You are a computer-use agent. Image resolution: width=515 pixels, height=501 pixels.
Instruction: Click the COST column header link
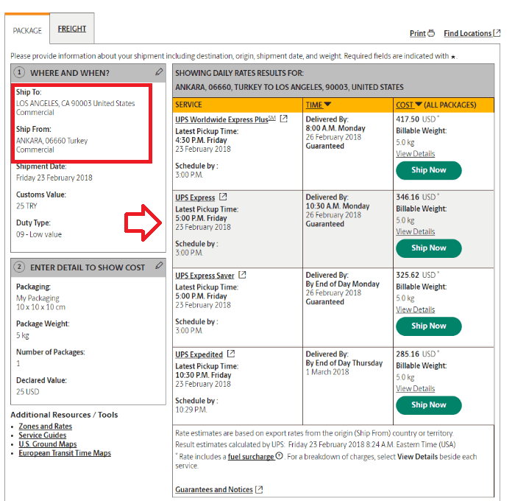(x=405, y=105)
